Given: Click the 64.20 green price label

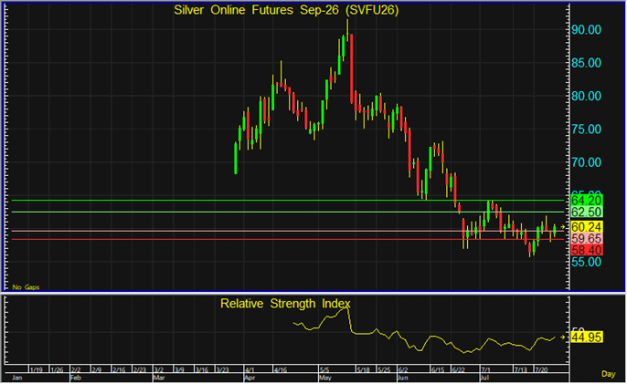Looking at the screenshot, I should tap(586, 201).
